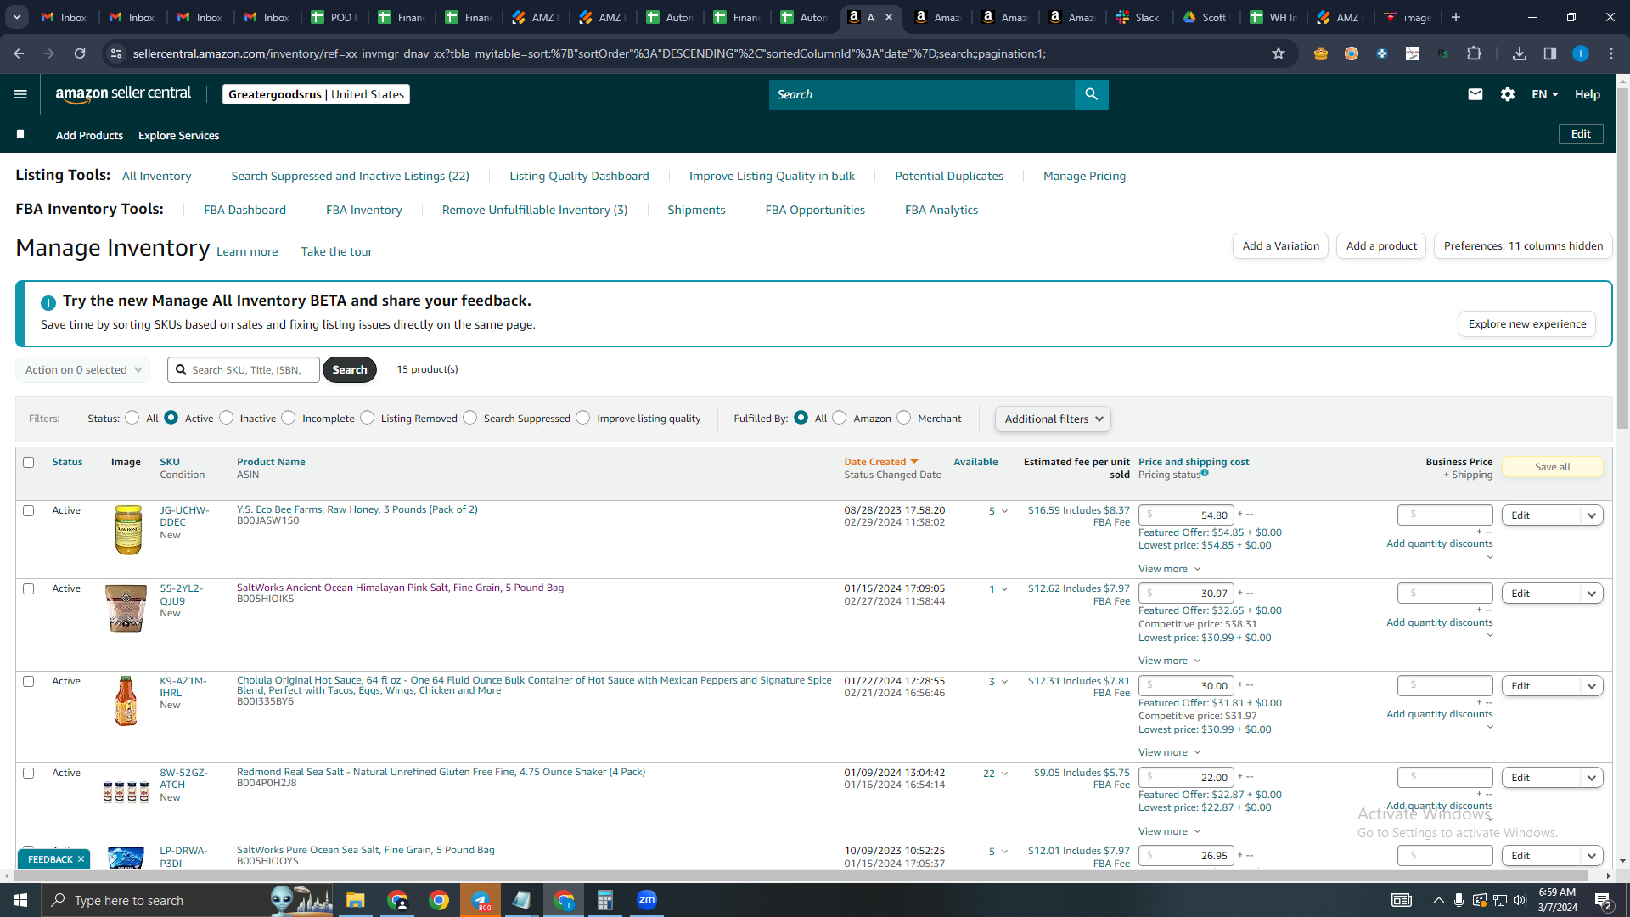Open the Action on 0 selected dropdown

coord(83,370)
